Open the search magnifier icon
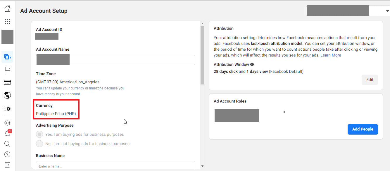Image resolution: width=390 pixels, height=171 pixels. [7, 144]
